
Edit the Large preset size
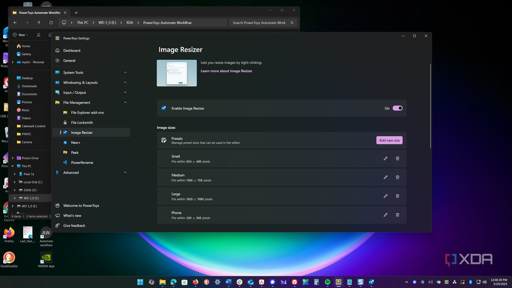(385, 196)
